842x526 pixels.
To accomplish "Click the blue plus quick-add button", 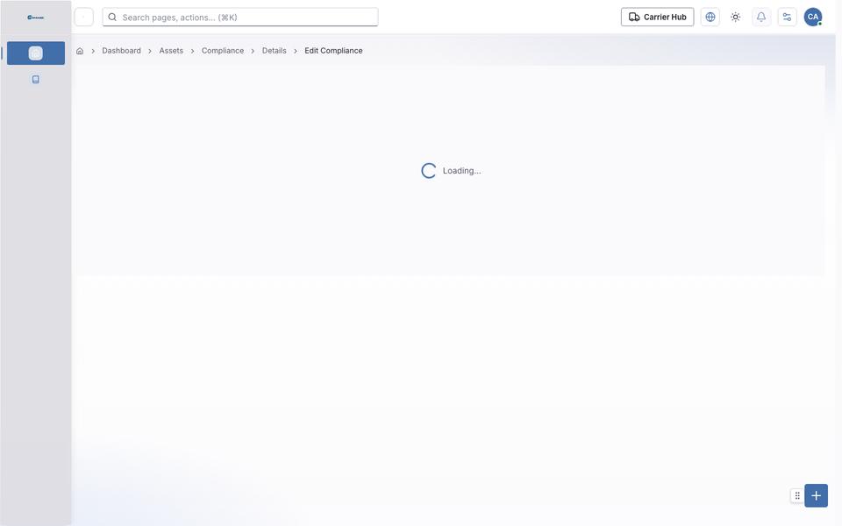I will [817, 496].
